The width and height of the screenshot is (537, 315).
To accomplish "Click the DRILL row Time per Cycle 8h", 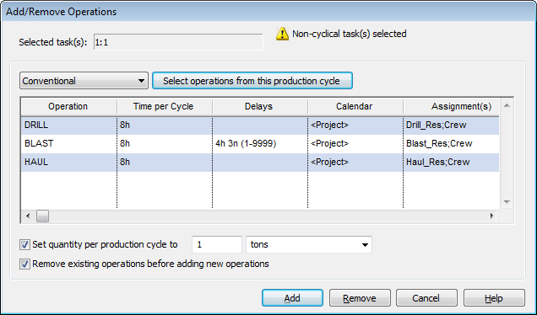I will click(x=165, y=125).
